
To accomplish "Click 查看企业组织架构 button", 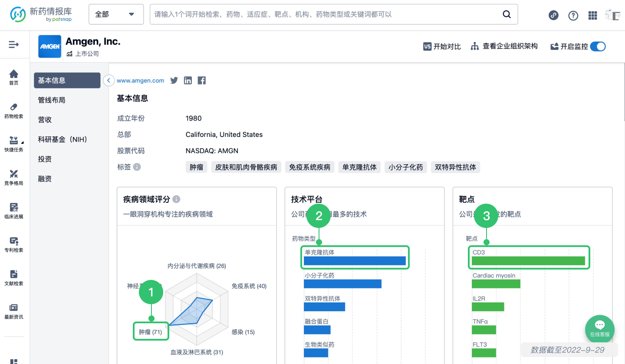I will [x=504, y=46].
